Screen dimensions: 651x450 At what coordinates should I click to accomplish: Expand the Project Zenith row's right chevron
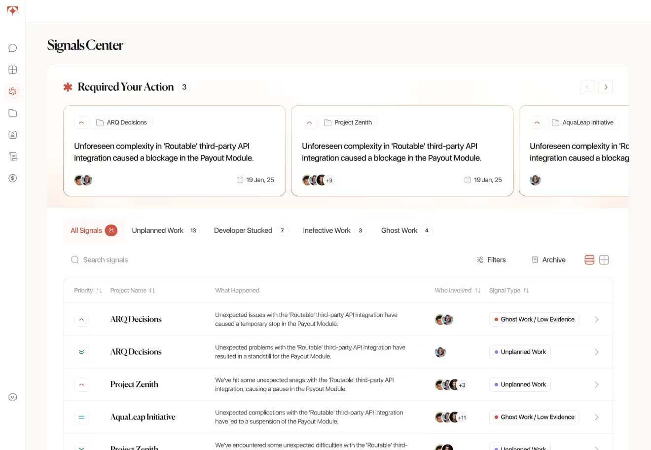click(597, 385)
